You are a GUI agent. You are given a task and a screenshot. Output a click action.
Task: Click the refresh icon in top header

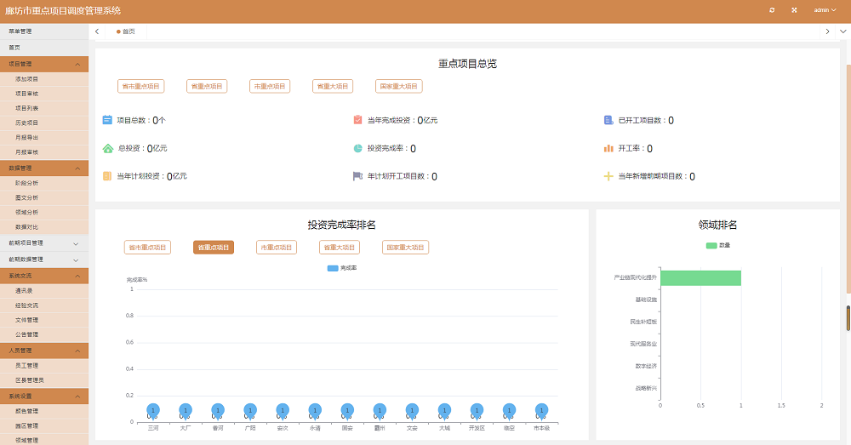[772, 10]
